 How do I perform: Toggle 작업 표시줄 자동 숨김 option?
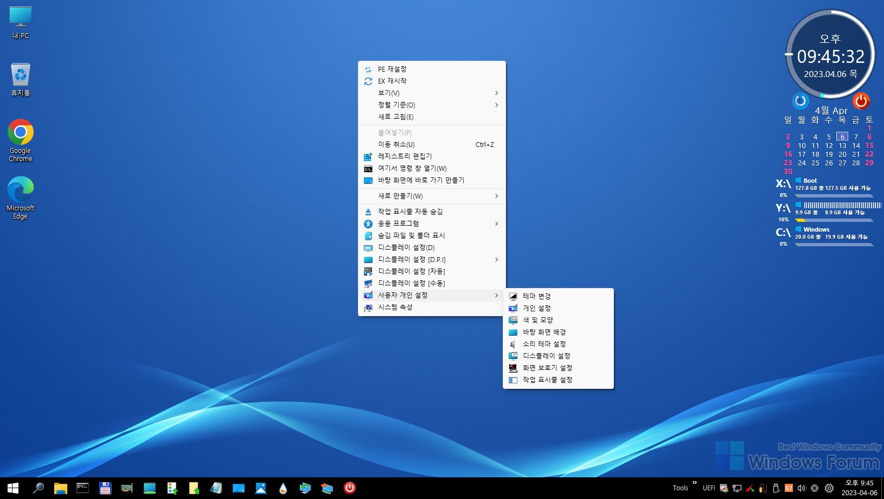[x=432, y=212]
